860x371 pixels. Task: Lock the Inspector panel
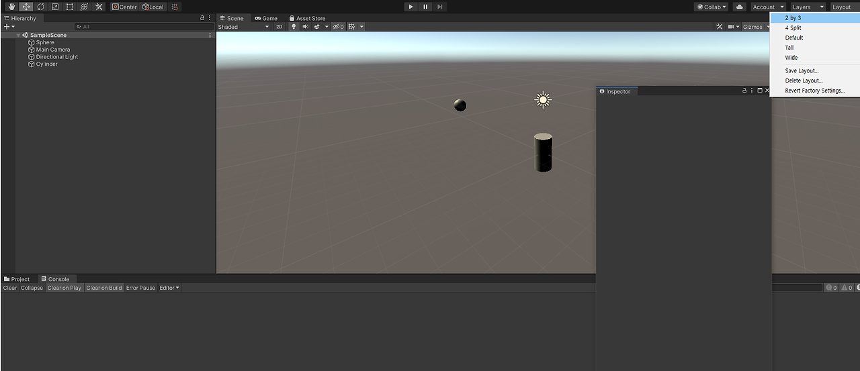click(744, 91)
